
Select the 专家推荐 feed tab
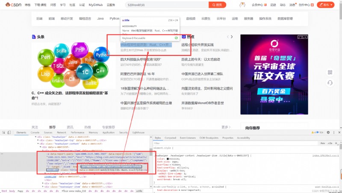tap(109, 127)
